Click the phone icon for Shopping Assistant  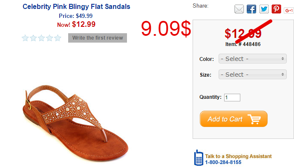tap(199, 158)
